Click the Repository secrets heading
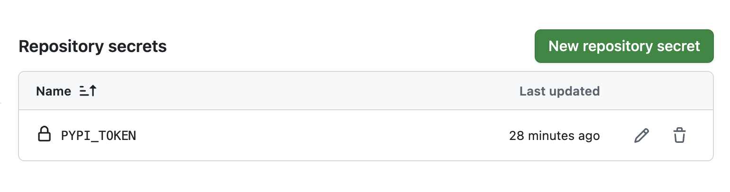Viewport: 730px width, 192px height. 92,46
